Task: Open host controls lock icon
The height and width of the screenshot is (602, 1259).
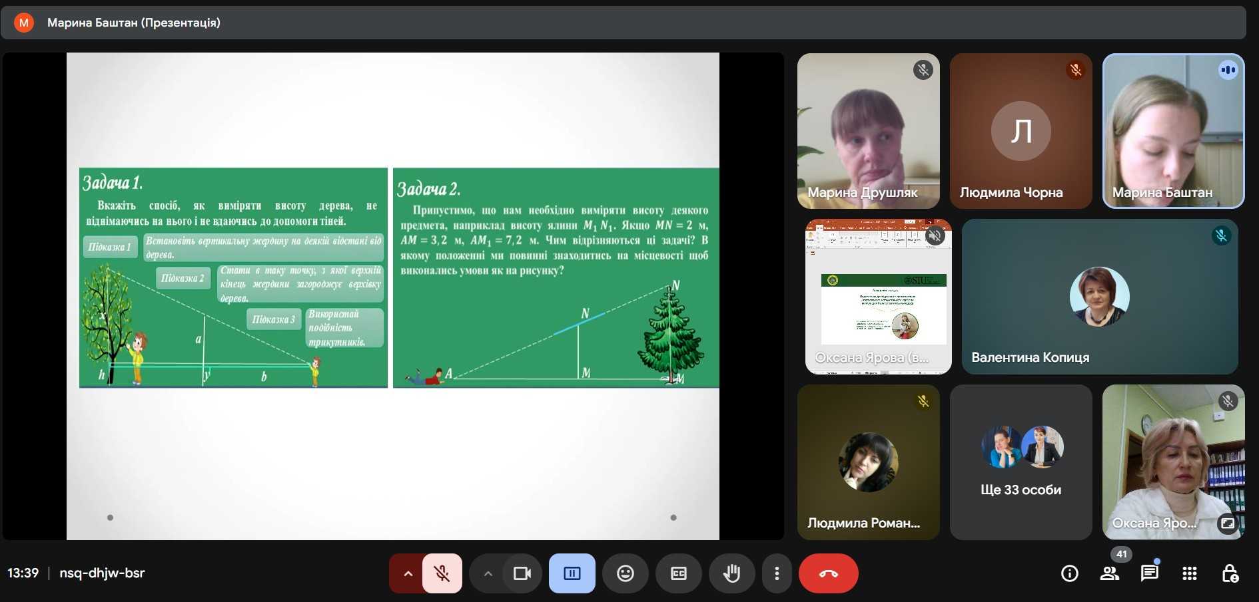Action: coord(1230,573)
